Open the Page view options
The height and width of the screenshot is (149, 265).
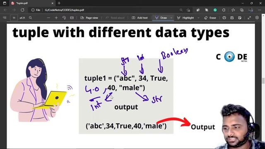(x=89, y=18)
